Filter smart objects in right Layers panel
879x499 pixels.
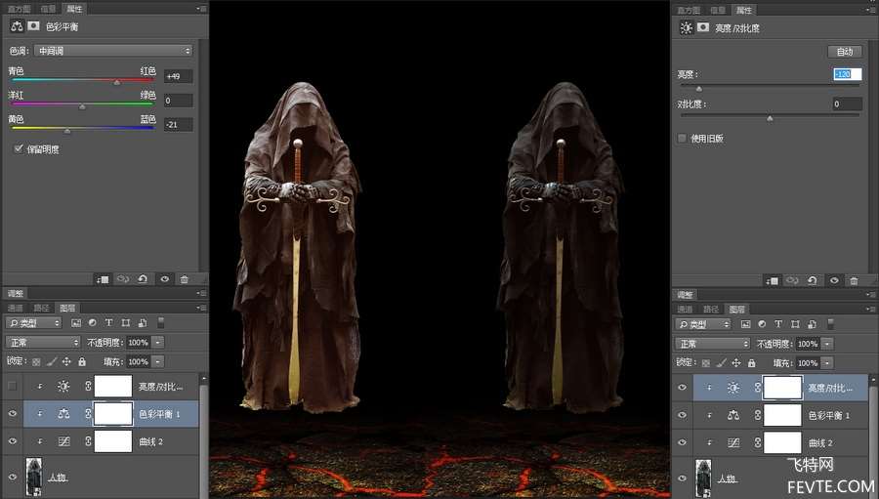812,324
